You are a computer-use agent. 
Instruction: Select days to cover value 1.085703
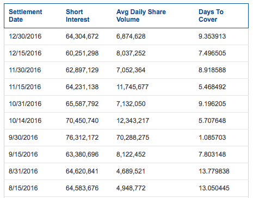click(x=212, y=138)
